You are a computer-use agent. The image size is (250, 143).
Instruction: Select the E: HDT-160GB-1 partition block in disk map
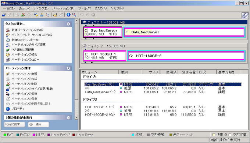104,56
